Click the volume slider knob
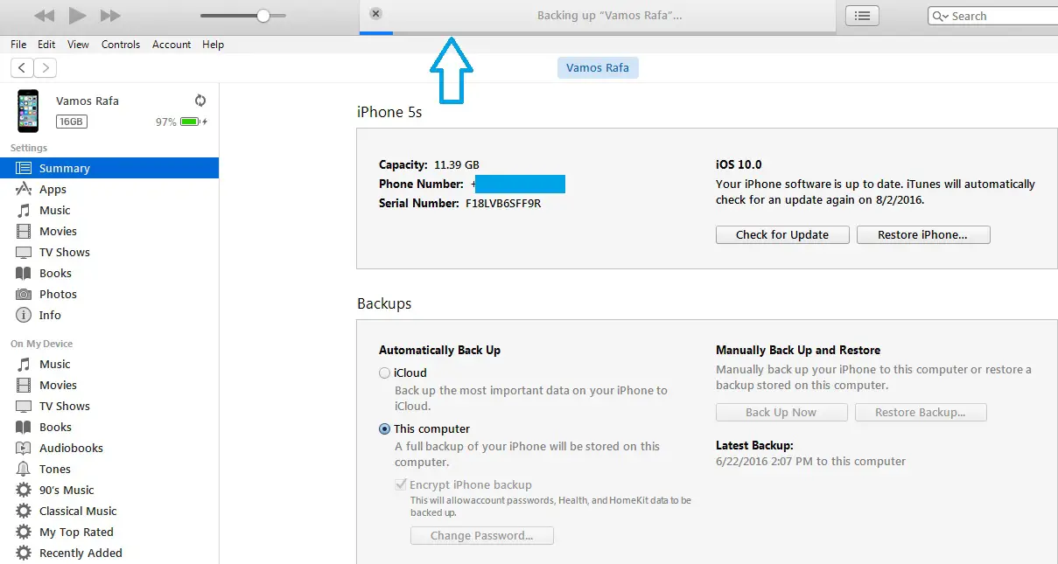The height and width of the screenshot is (564, 1058). [x=263, y=16]
